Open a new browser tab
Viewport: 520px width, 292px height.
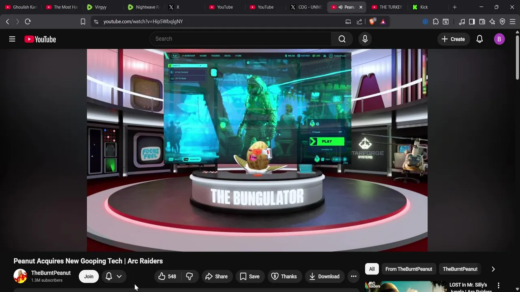455,7
